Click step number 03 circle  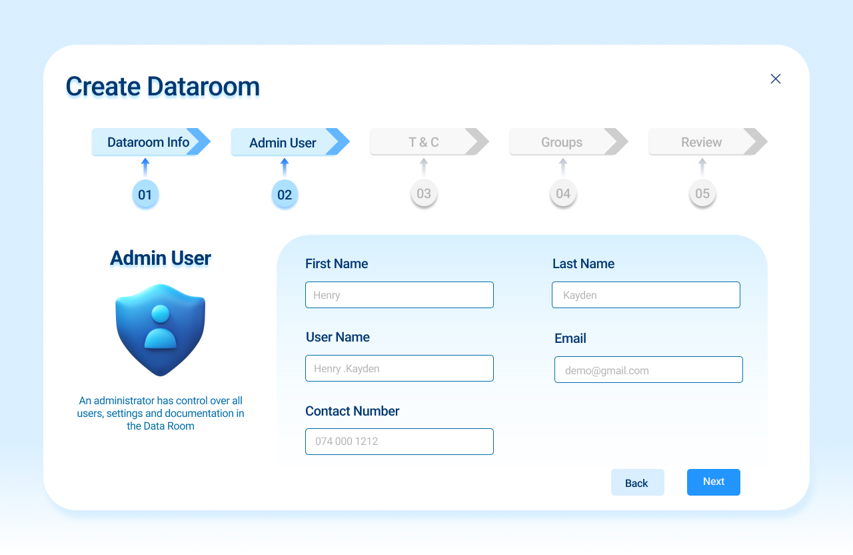click(424, 194)
